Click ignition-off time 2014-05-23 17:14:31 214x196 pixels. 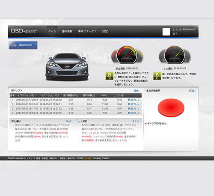click(x=51, y=104)
